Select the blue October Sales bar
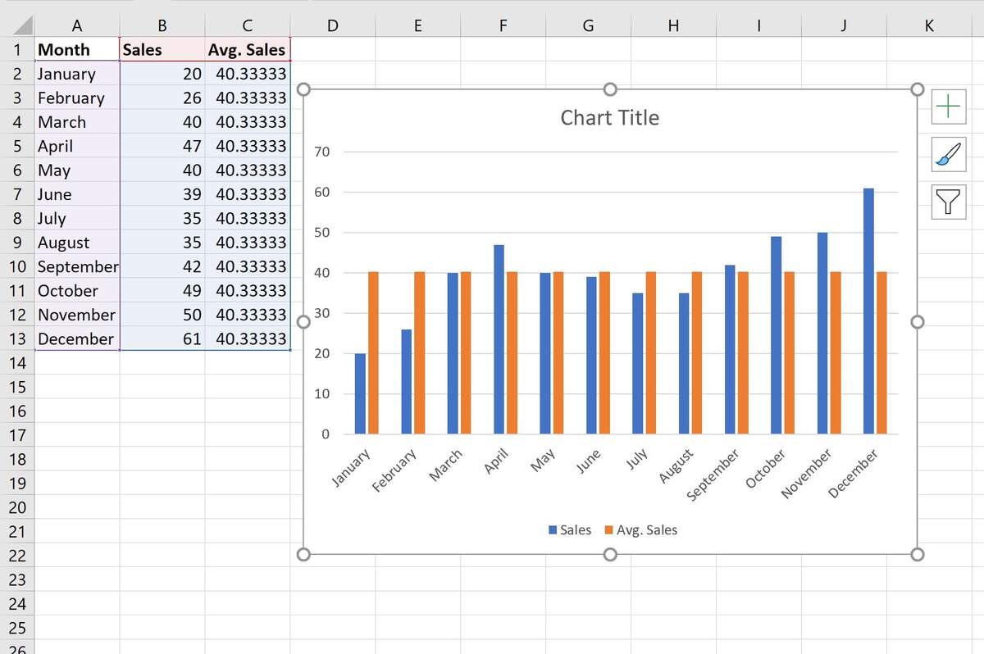This screenshot has height=654, width=984. (776, 335)
